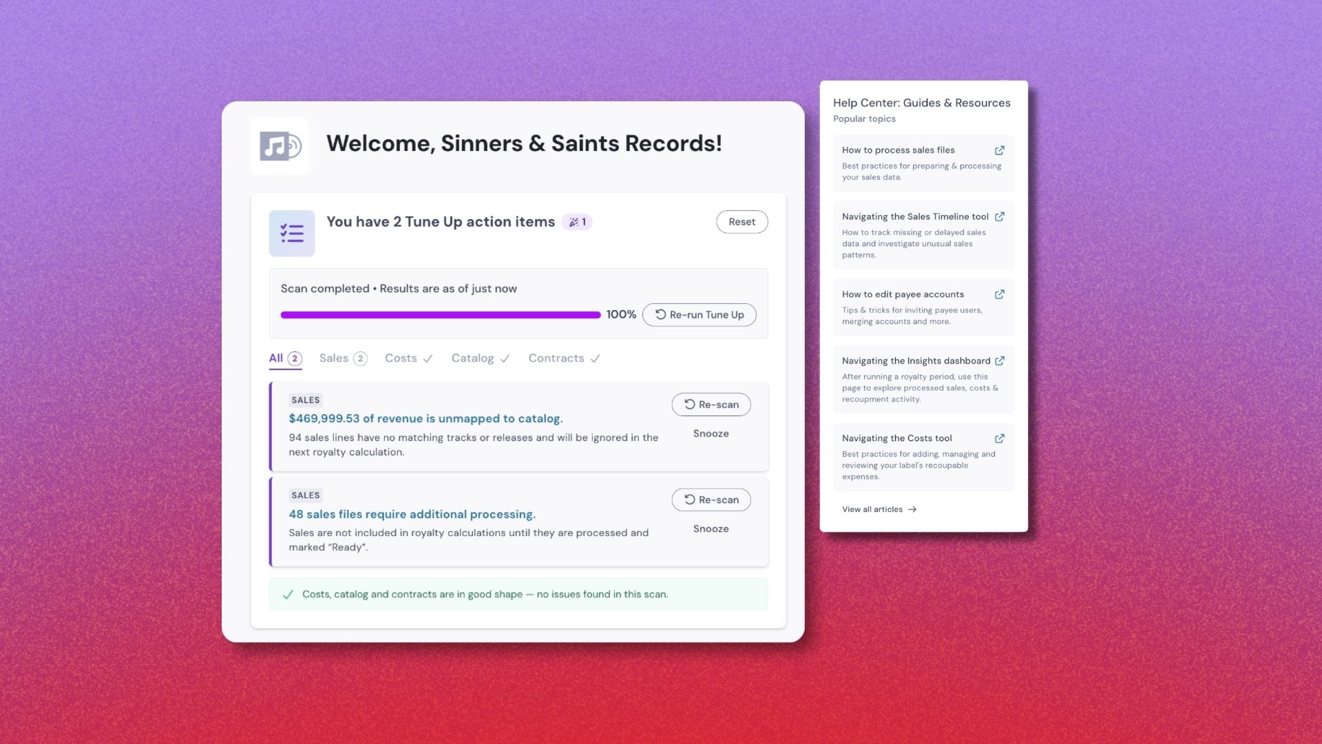Click the SALES tag on unmapped revenue card
The width and height of the screenshot is (1322, 744).
306,400
